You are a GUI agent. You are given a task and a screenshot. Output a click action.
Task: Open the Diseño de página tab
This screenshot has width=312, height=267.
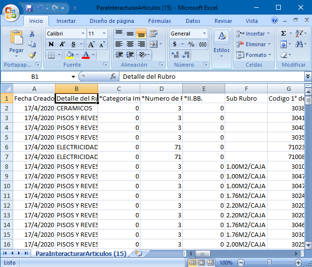coord(112,21)
